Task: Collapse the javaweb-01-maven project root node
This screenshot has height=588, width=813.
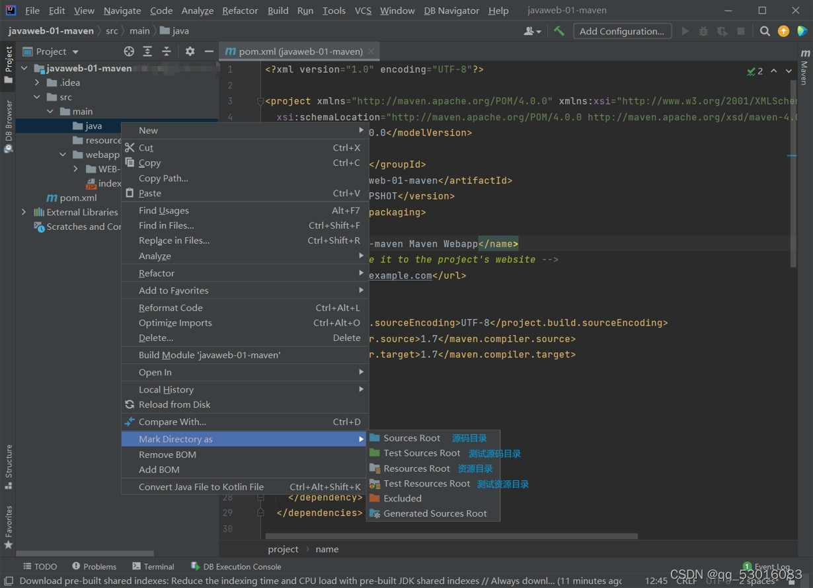Action: [24, 68]
